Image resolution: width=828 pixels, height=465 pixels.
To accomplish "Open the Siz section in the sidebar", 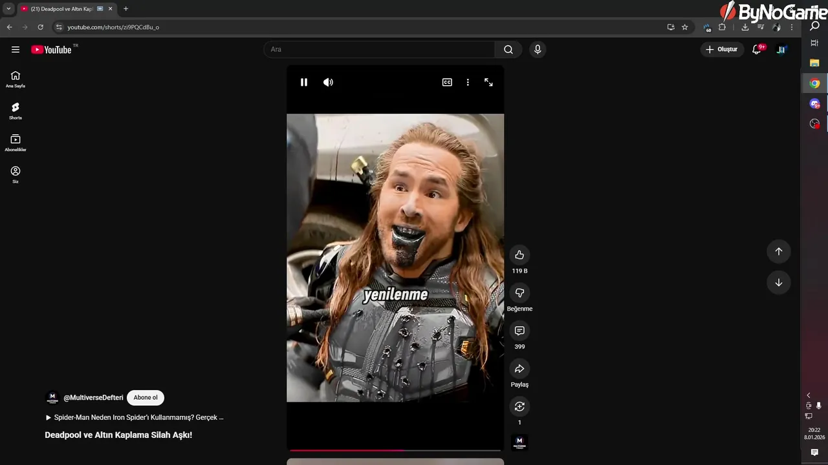I will pos(16,174).
